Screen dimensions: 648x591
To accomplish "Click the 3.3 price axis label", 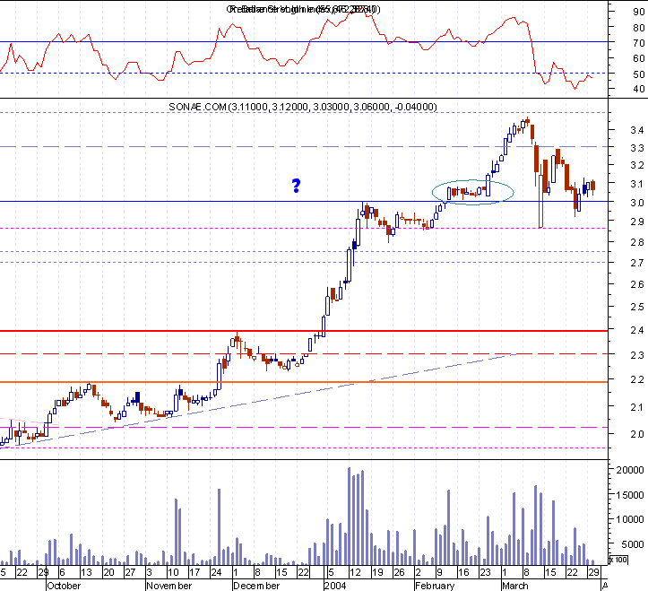I will (x=637, y=148).
